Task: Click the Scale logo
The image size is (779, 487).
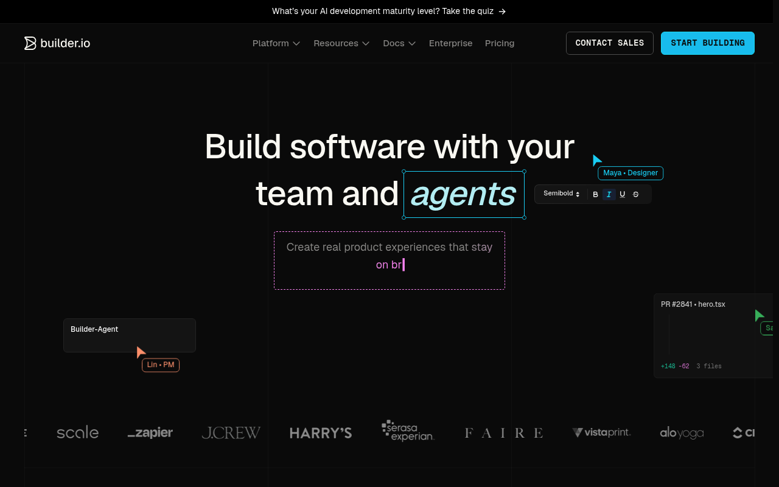Action: pos(77,432)
